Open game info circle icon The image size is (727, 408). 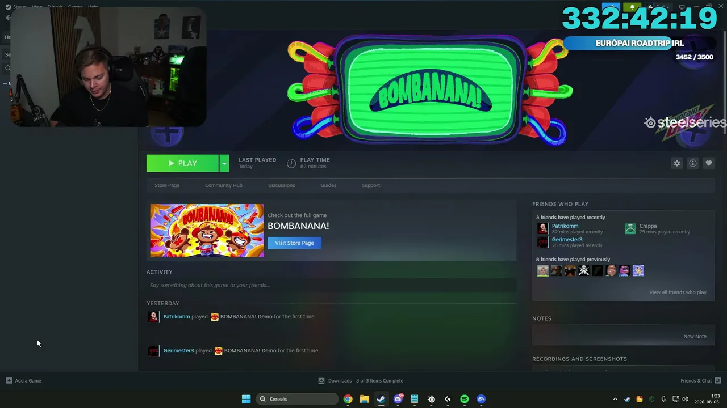click(x=692, y=163)
